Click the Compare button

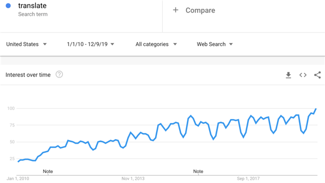[194, 10]
